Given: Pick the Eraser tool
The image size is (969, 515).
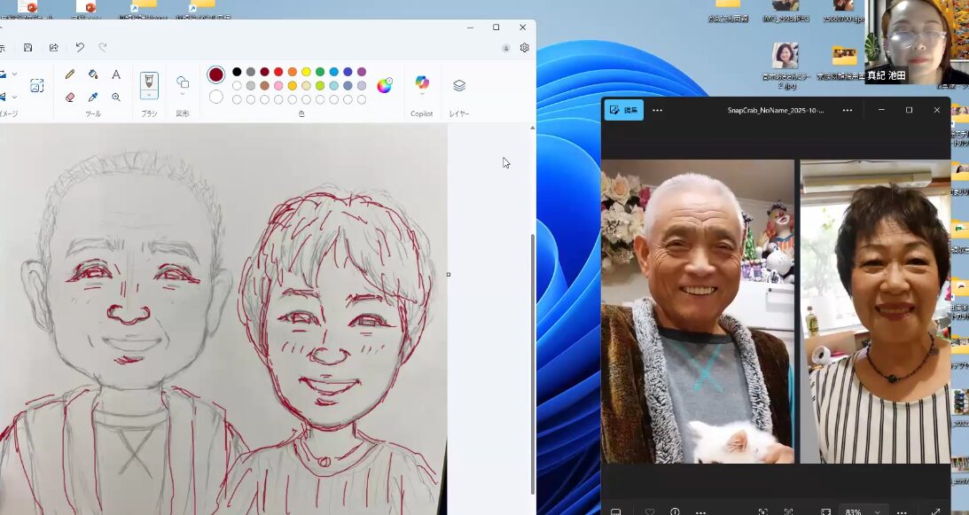Looking at the screenshot, I should (x=70, y=97).
